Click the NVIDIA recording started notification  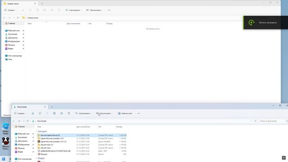pos(265,22)
